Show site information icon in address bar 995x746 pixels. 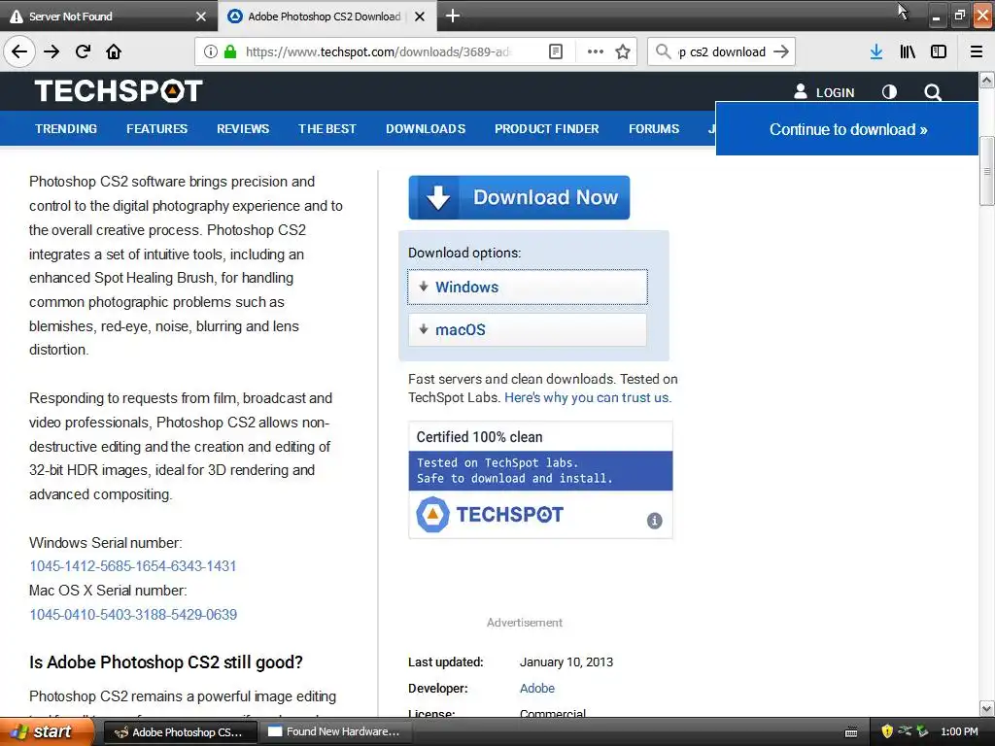pyautogui.click(x=211, y=52)
